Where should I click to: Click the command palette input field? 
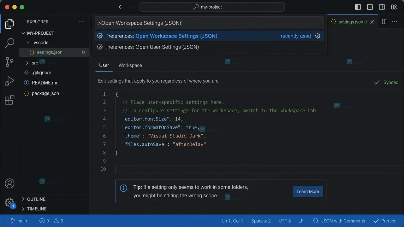[210, 23]
